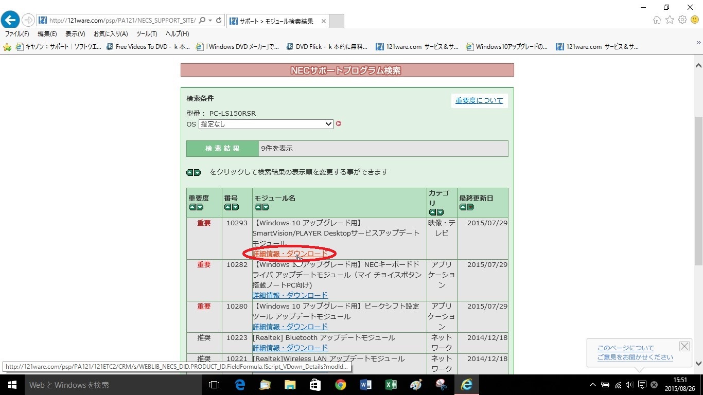Sort by 番号 ascending arrow
703x395 pixels.
(x=227, y=207)
